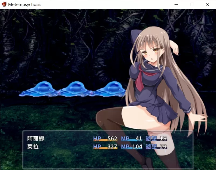Click the Metempsychosis app icon in title bar
This screenshot has width=216, height=170.
(4, 5)
